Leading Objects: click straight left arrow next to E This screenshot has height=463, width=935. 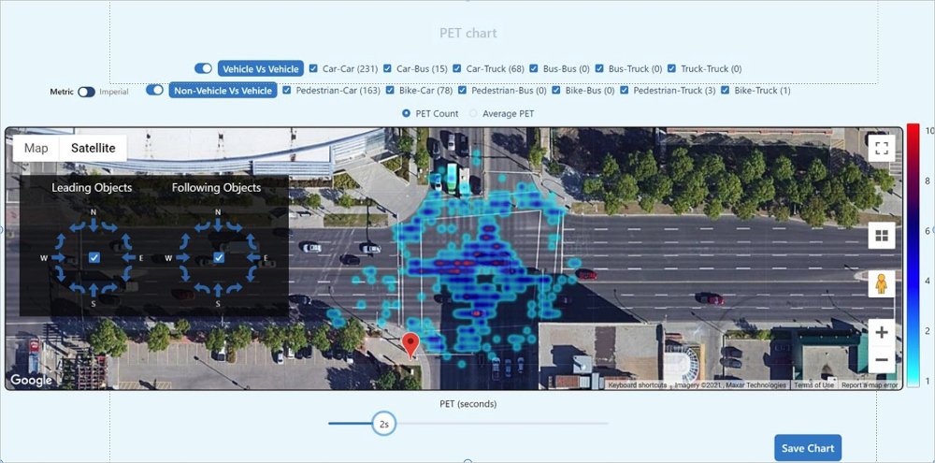(x=129, y=257)
